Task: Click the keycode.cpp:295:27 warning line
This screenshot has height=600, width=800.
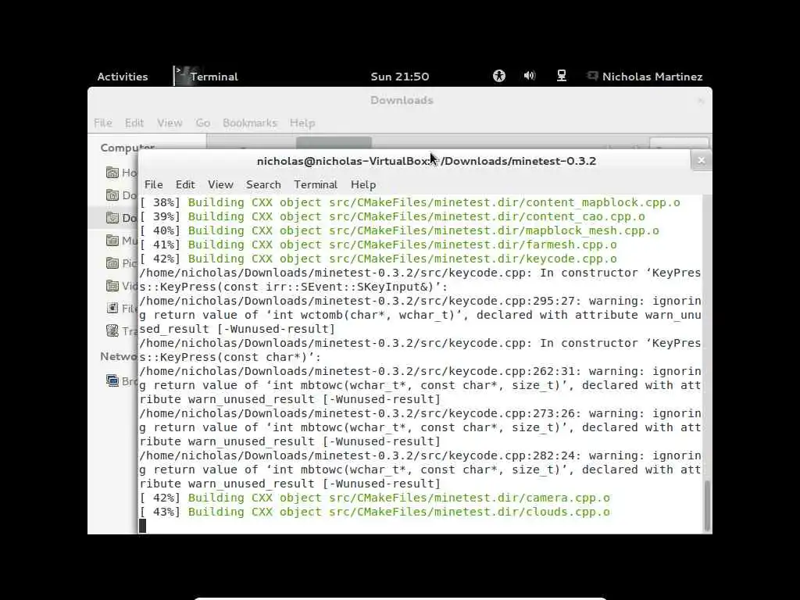Action: 420,301
